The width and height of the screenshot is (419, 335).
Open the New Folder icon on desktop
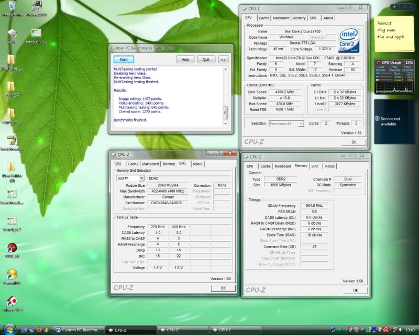tap(11, 167)
